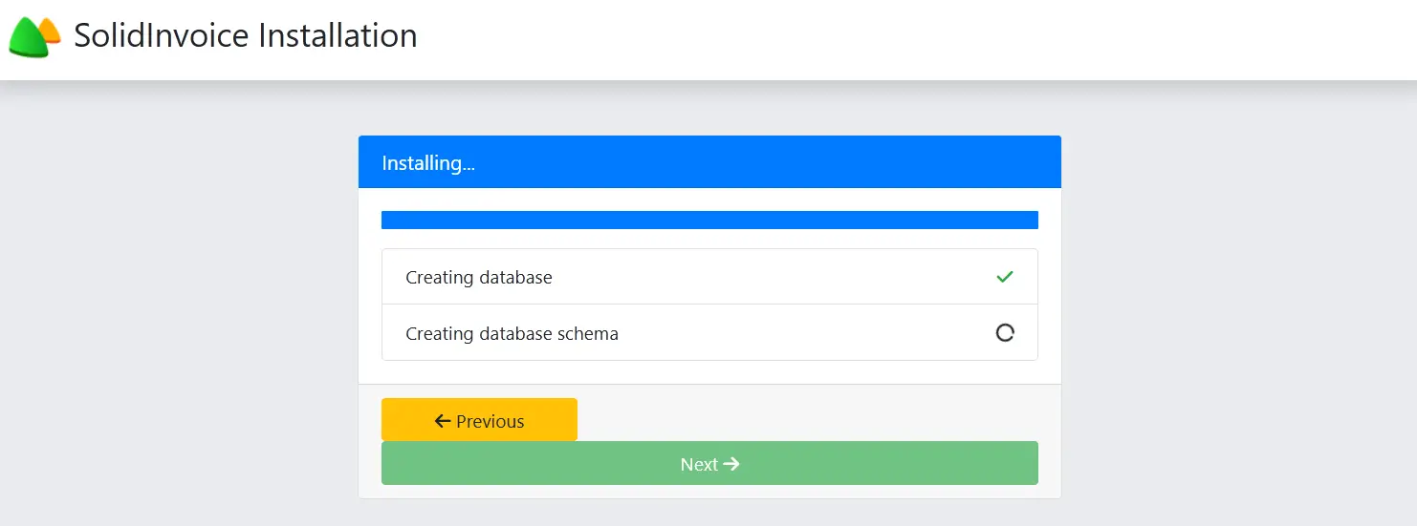Select the Creating database list row
The width and height of the screenshot is (1417, 526).
coord(709,277)
